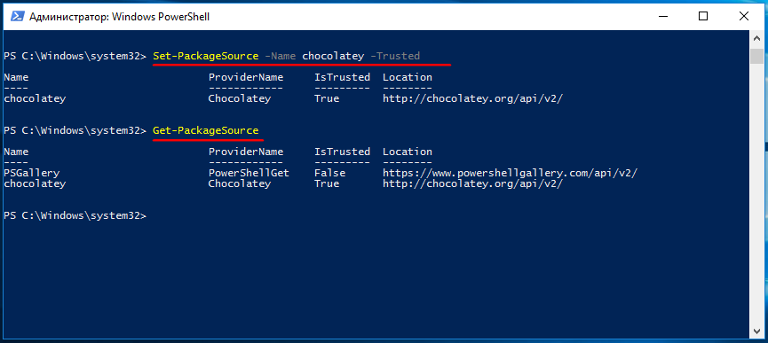Close the Windows PowerShell window
Viewport: 768px width, 343px height.
(x=743, y=16)
